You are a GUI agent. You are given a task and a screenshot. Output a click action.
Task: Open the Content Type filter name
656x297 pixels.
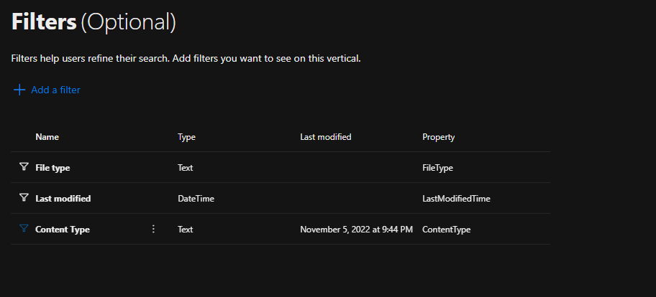click(63, 230)
